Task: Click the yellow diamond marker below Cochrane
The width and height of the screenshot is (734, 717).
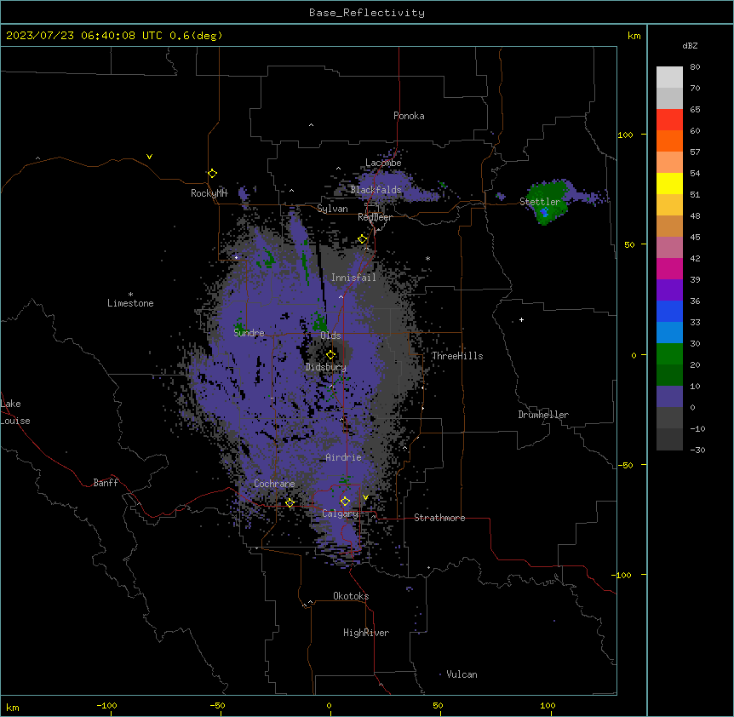Action: click(x=290, y=502)
